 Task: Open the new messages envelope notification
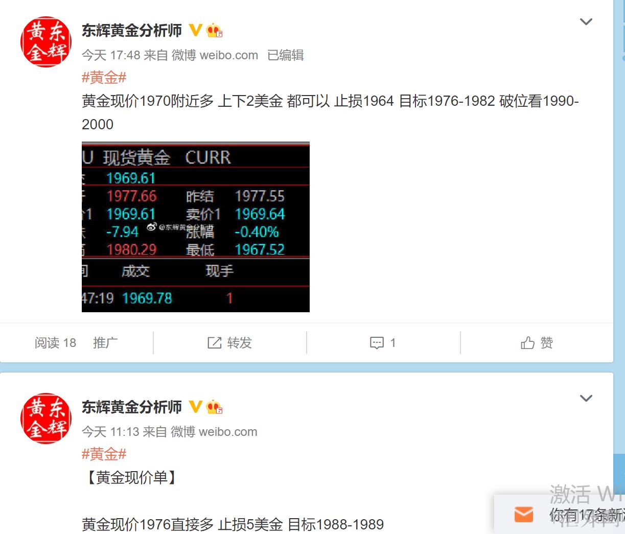click(x=523, y=514)
